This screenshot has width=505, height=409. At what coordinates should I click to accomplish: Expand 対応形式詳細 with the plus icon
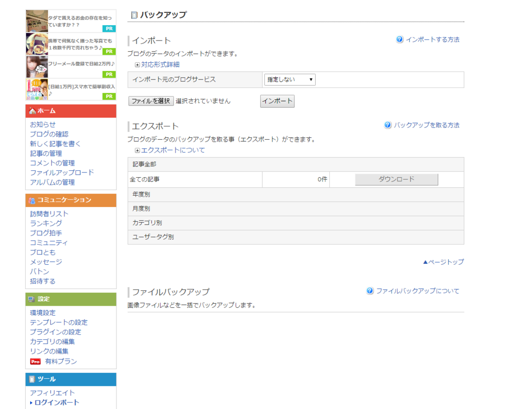[x=137, y=65]
